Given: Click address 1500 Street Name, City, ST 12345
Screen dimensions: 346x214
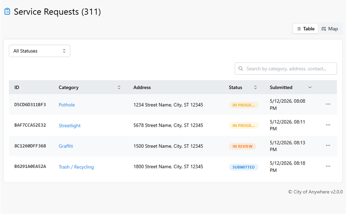Looking at the screenshot, I should [168, 146].
